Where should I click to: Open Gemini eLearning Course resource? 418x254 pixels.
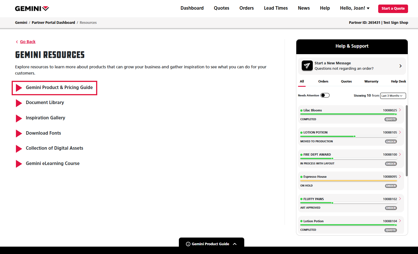(53, 164)
